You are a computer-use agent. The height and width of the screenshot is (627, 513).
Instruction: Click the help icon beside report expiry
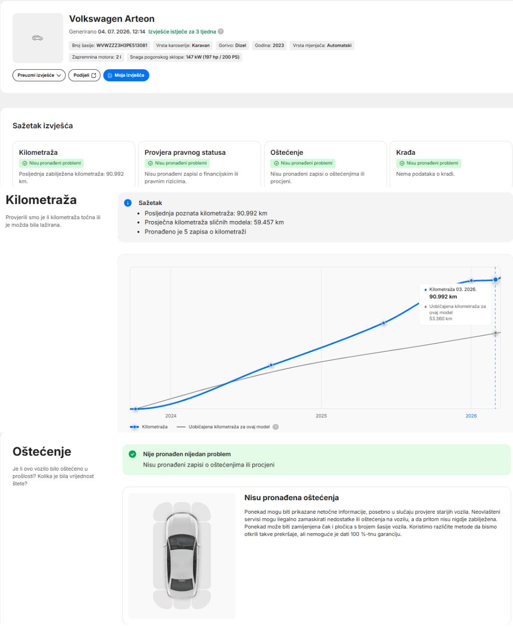(x=221, y=32)
